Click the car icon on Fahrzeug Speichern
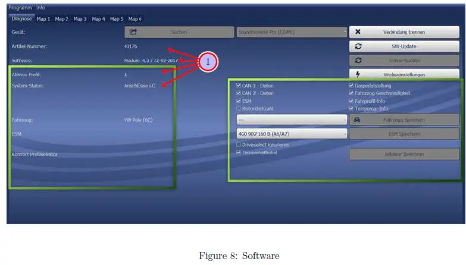This screenshot has height=265, width=466. [357, 120]
